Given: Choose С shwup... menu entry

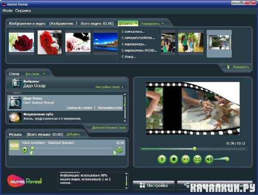Looking at the screenshot, I should 129,57.
